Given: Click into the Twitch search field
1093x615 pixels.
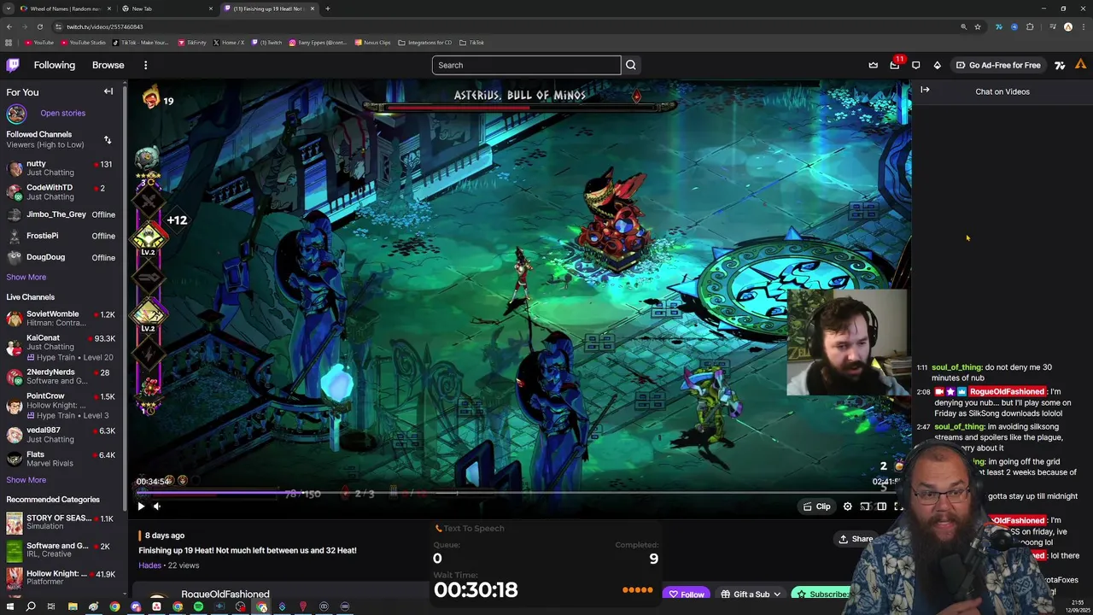Looking at the screenshot, I should coord(527,65).
